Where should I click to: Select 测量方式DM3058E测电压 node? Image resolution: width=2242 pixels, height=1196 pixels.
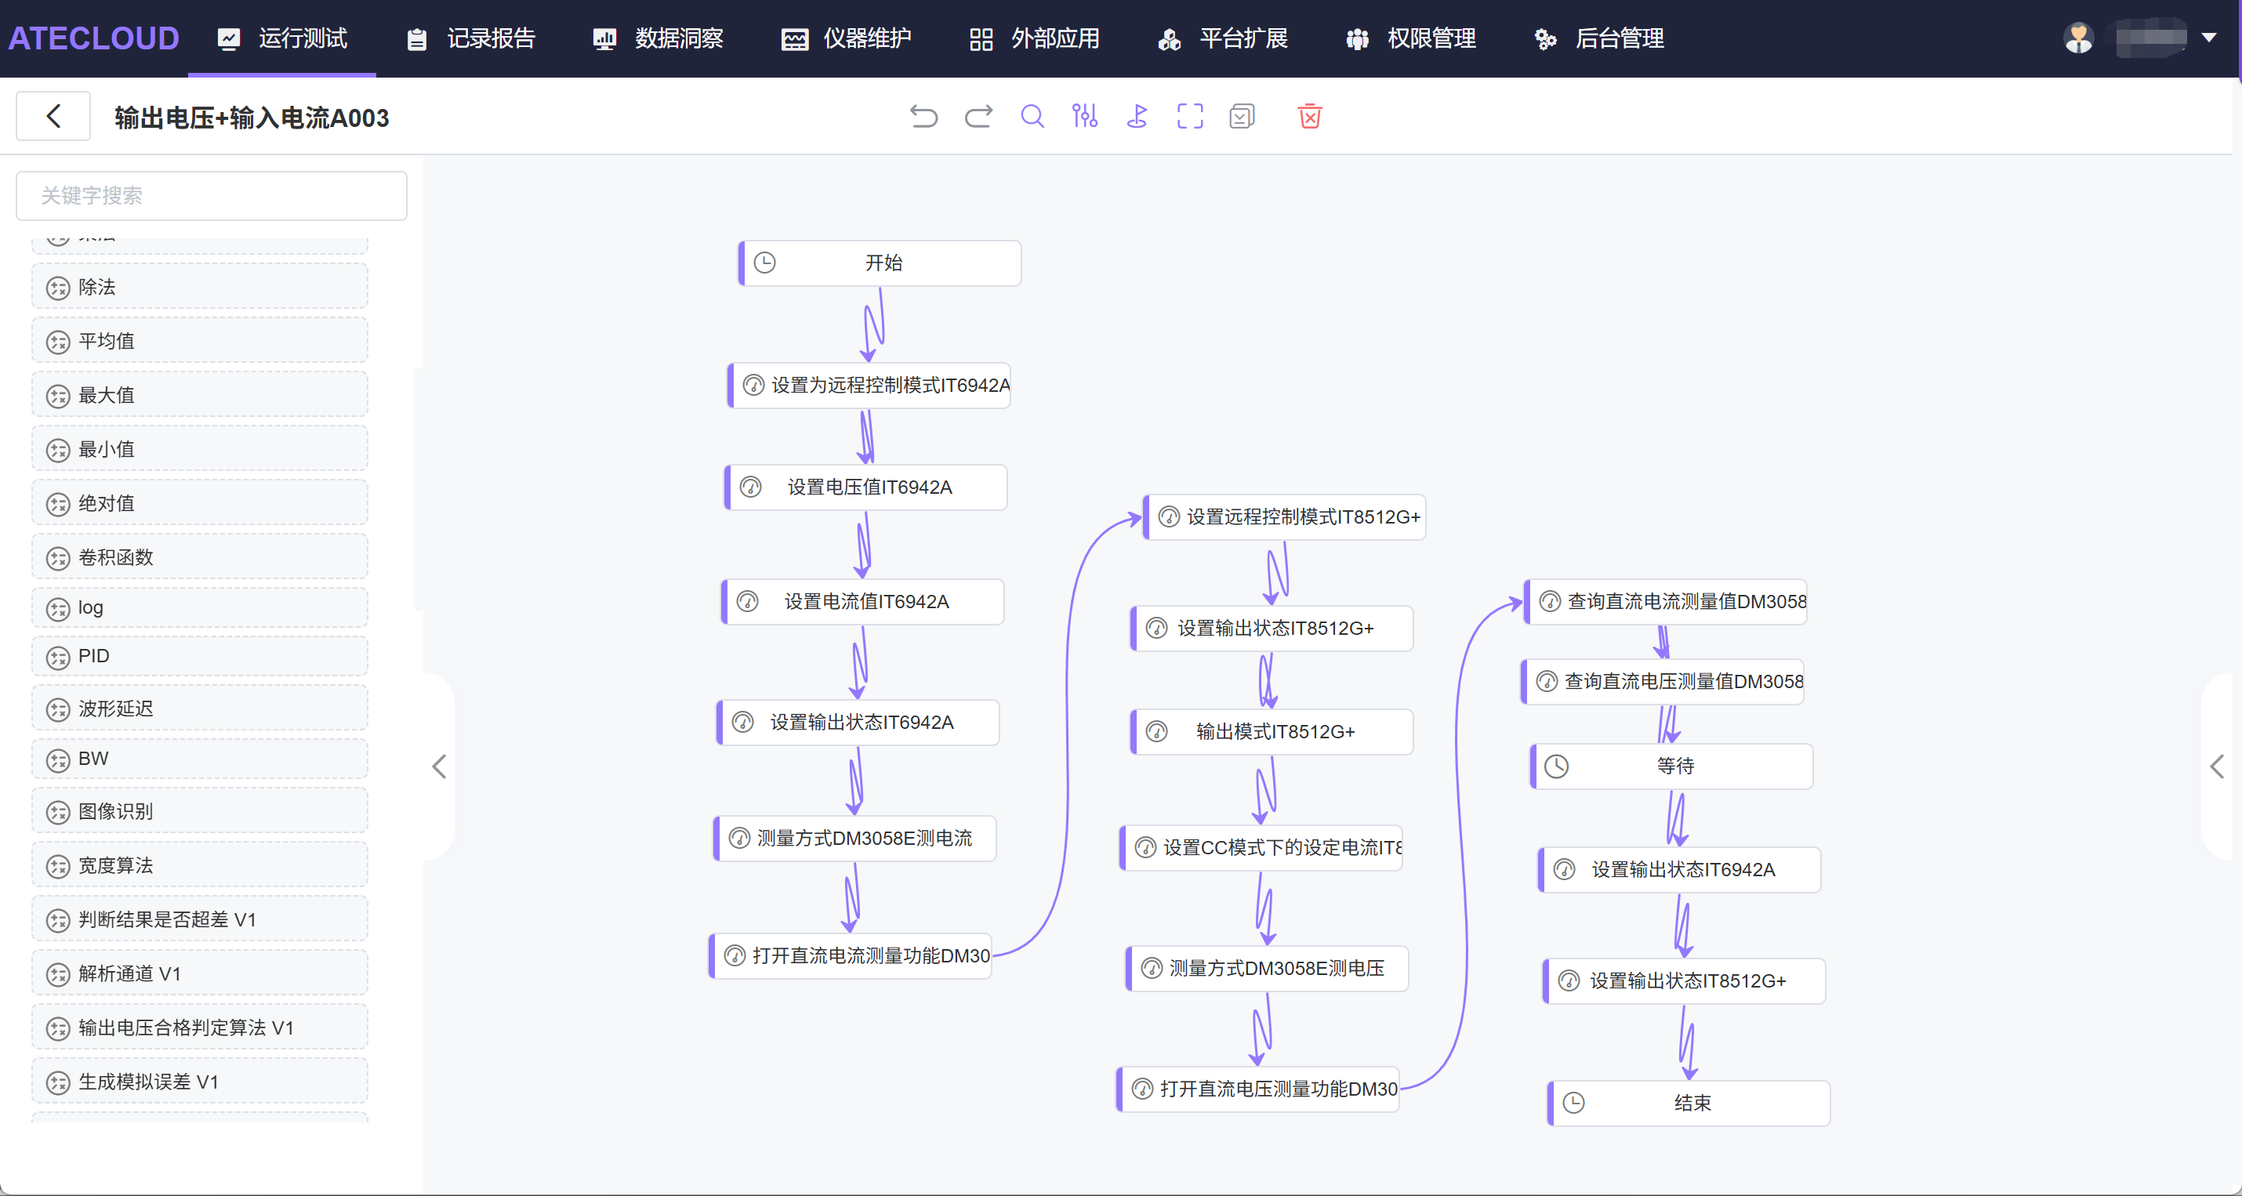[1268, 968]
